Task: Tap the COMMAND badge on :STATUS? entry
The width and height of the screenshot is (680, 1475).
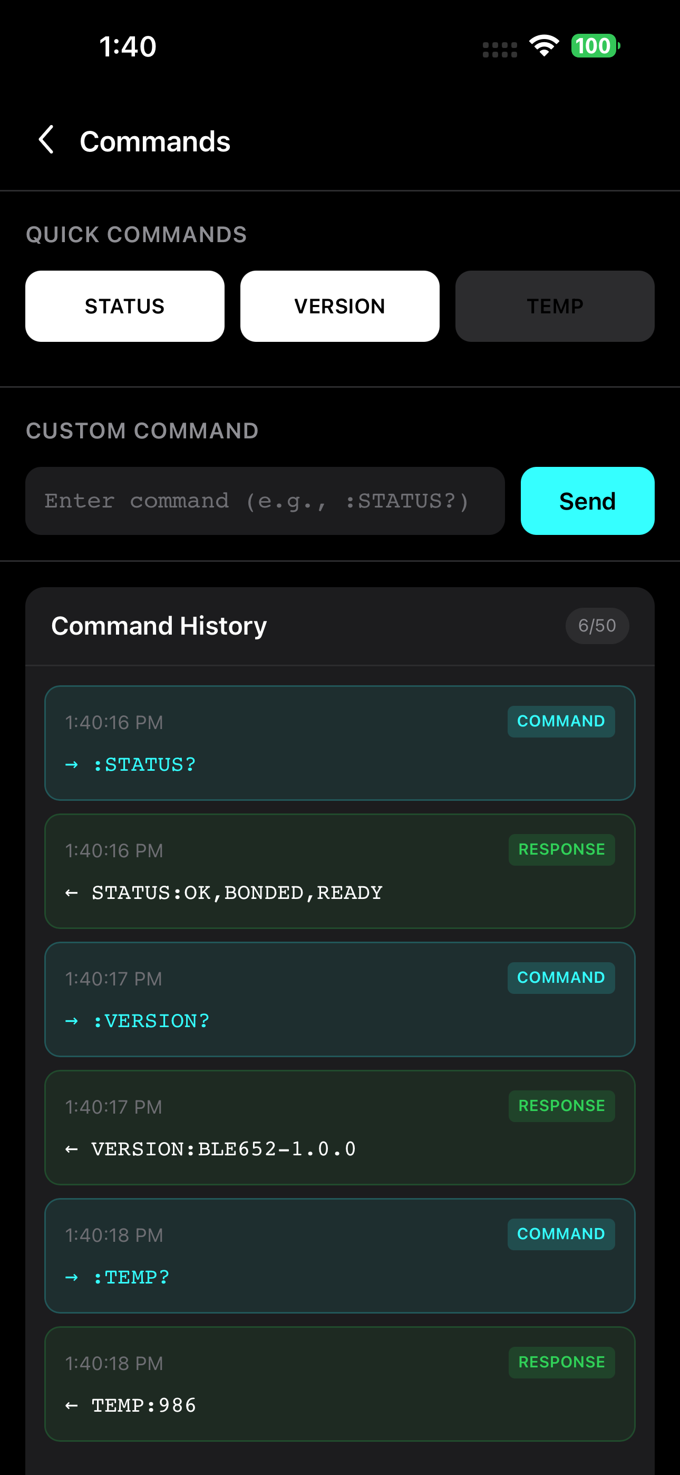Action: (561, 721)
